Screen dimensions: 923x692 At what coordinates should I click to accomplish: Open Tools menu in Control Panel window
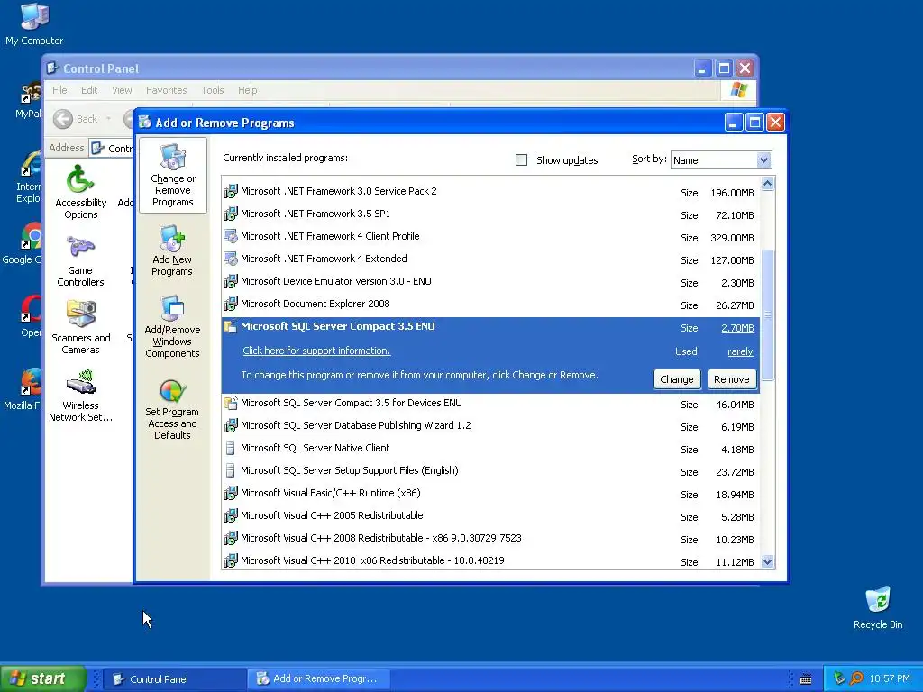click(213, 90)
